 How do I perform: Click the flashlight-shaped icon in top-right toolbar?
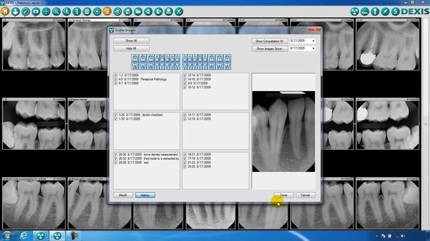tap(375, 11)
